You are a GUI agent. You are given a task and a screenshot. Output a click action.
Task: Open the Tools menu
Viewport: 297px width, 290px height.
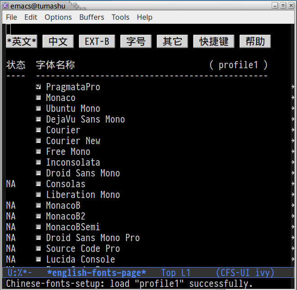121,17
